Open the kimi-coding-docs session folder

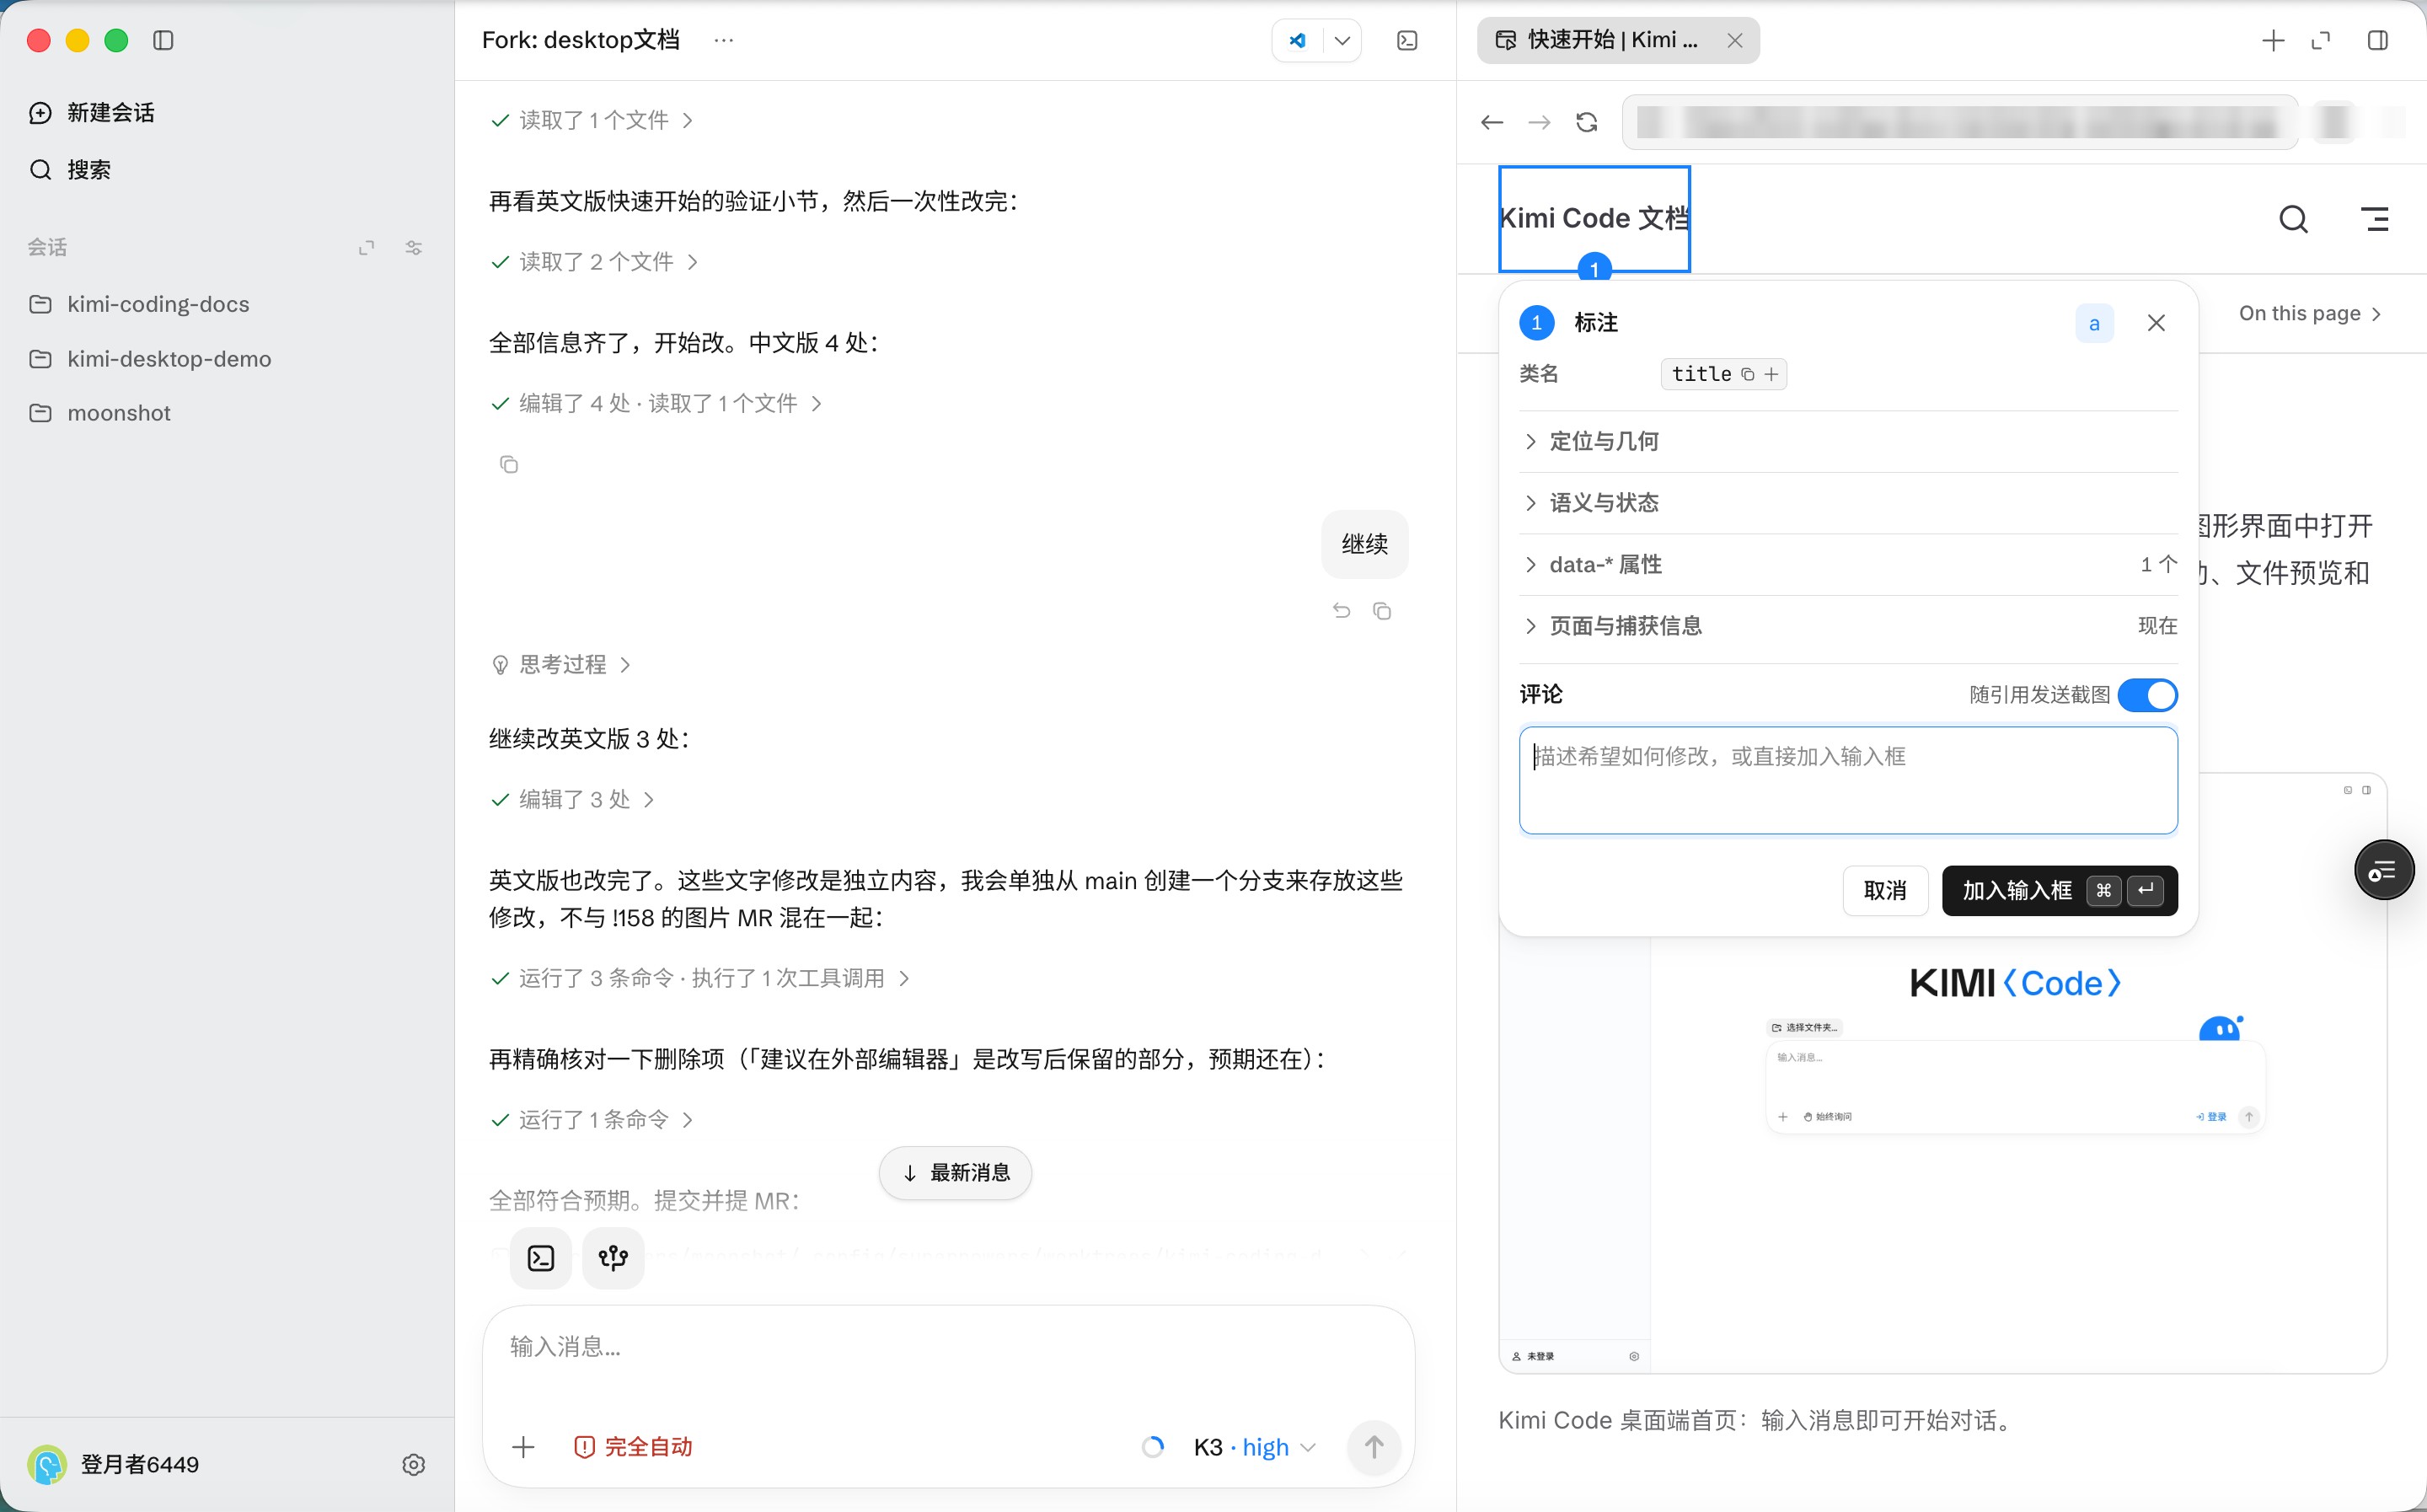[139, 304]
